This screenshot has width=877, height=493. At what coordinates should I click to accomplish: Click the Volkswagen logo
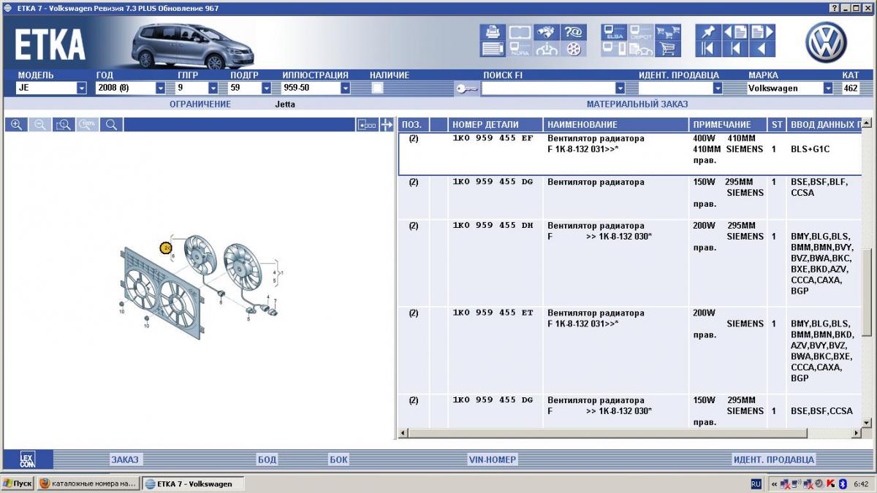pyautogui.click(x=827, y=42)
